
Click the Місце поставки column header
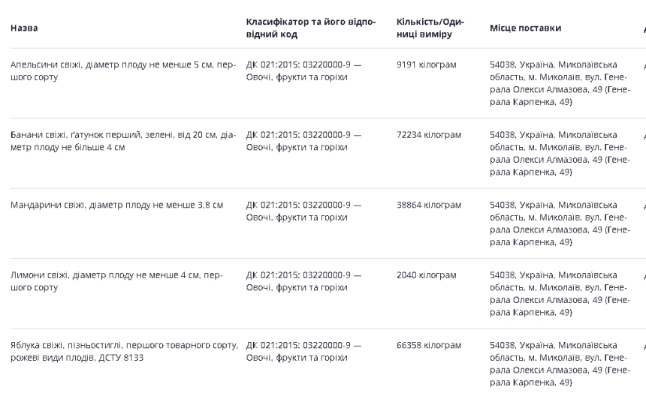point(525,28)
